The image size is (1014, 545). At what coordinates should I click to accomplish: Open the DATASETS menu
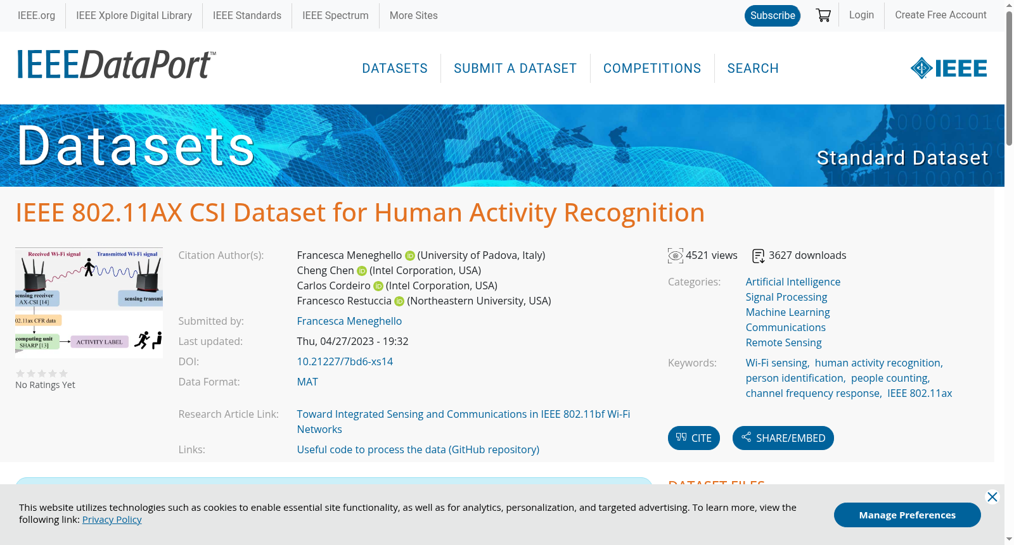395,68
